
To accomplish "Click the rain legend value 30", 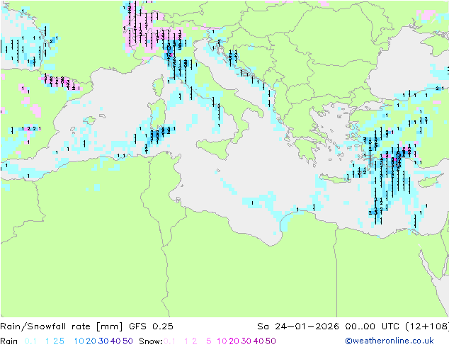I will (x=103, y=341).
